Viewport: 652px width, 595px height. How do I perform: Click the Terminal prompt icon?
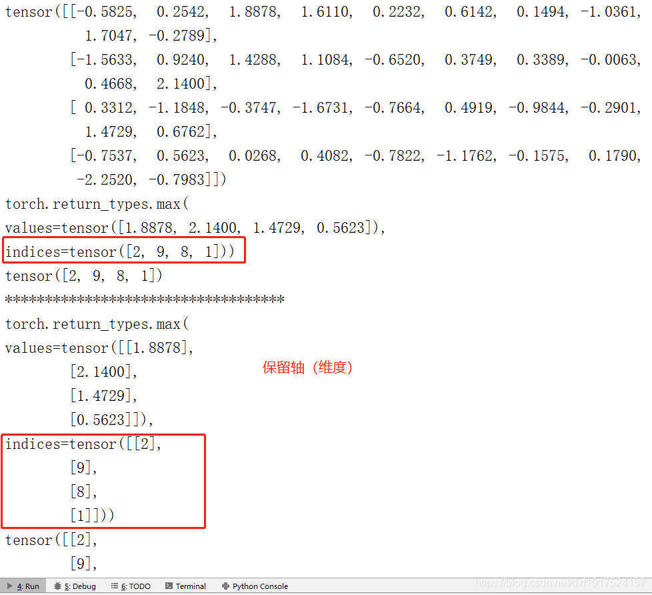coord(169,586)
